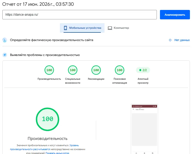Select the Специальные возможности 100 gauge
The height and width of the screenshot is (154, 192).
73,70
